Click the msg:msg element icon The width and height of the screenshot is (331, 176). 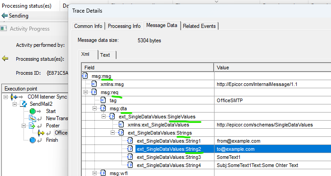click(x=85, y=76)
